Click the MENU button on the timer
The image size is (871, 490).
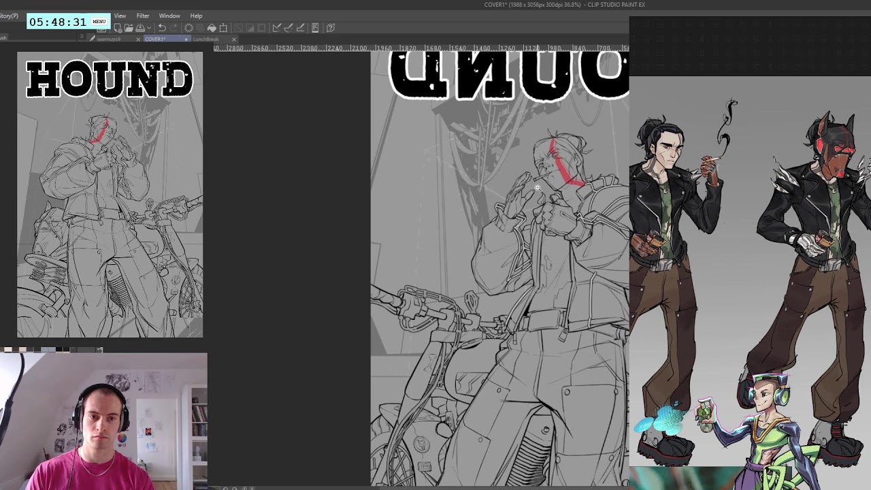(99, 21)
